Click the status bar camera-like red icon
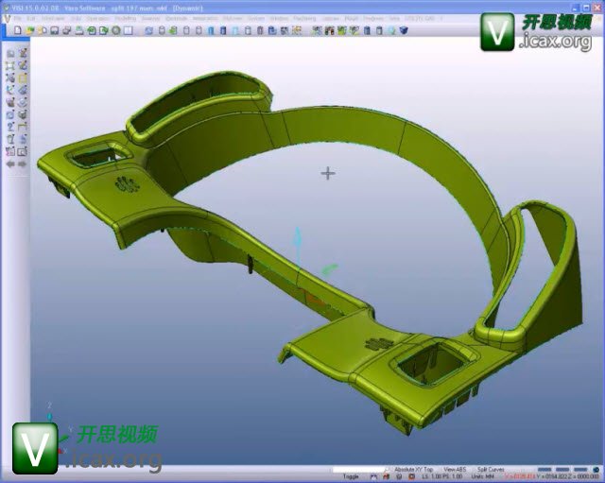The width and height of the screenshot is (605, 483). click(411, 476)
